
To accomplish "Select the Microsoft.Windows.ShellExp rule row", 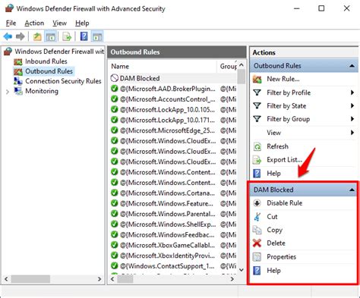I will point(173,224).
